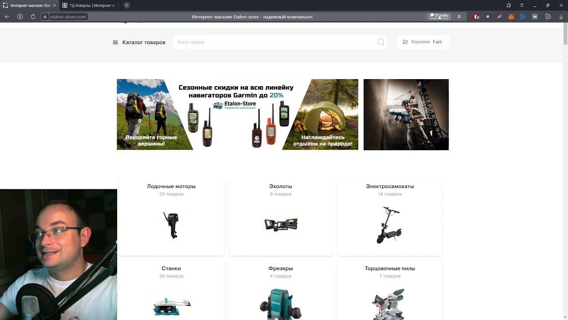
Task: Click the '14 товаров' count text
Action: click(x=390, y=194)
